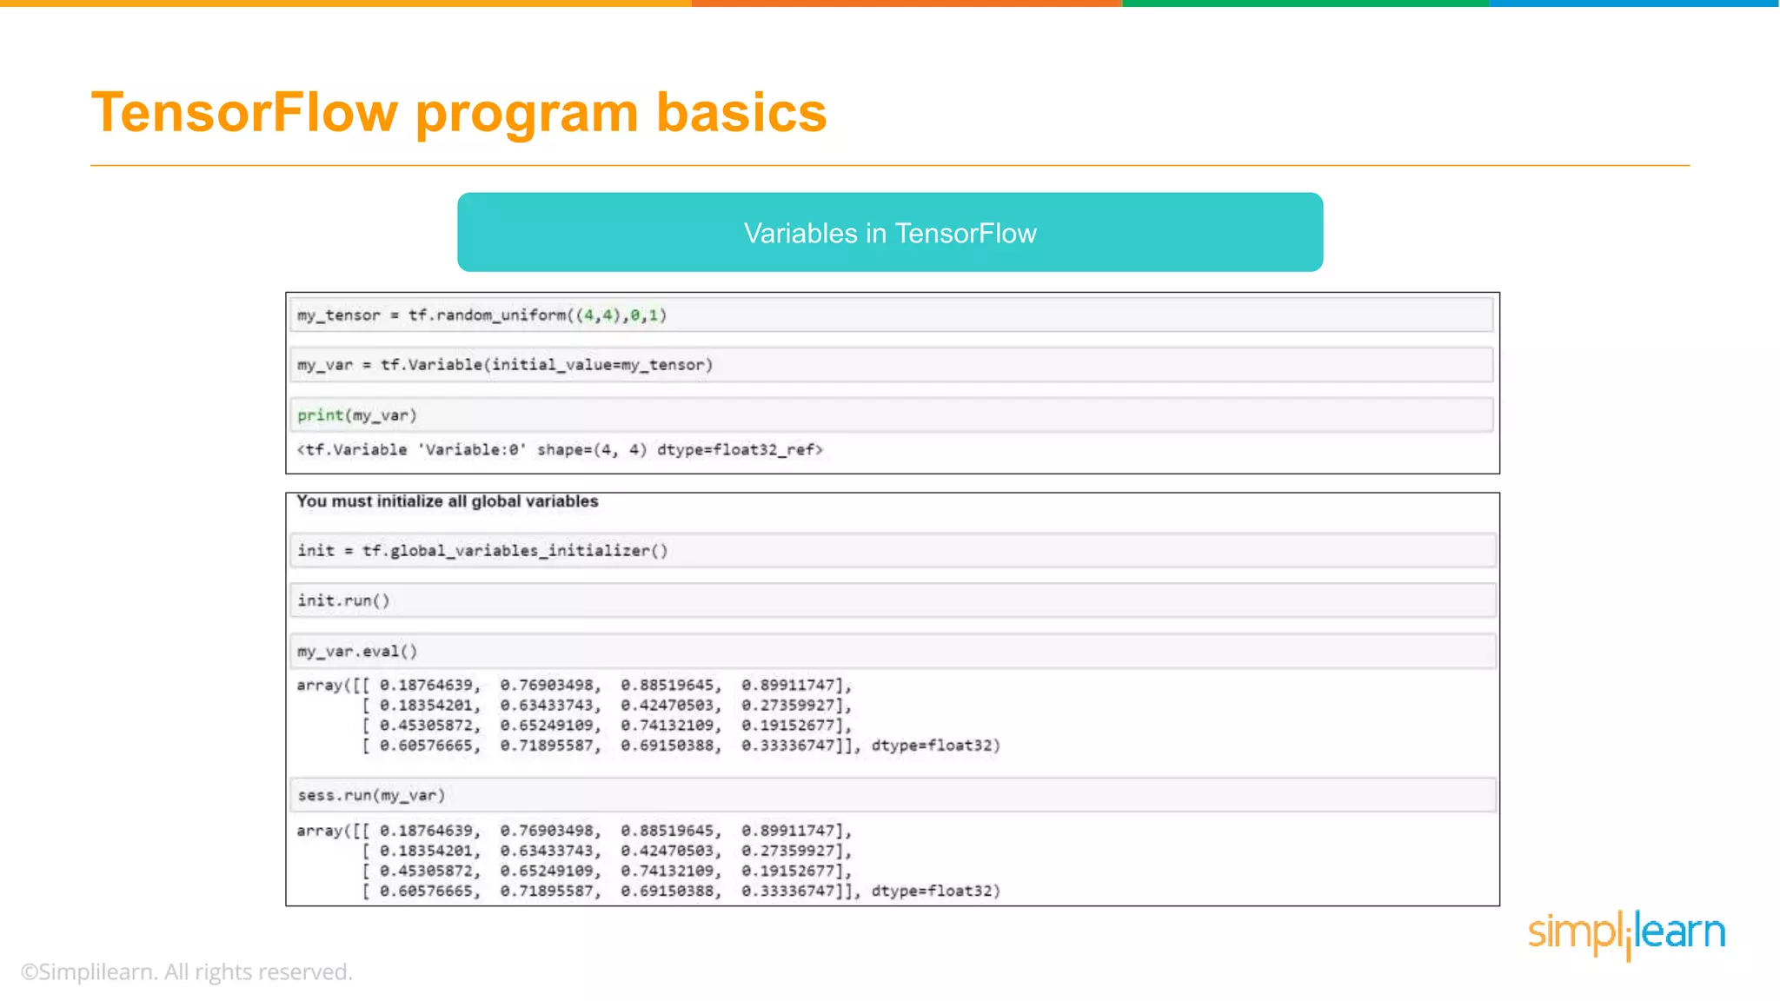Click the green segment of top color bar
This screenshot has width=1780, height=1001.
pyautogui.click(x=1305, y=3)
